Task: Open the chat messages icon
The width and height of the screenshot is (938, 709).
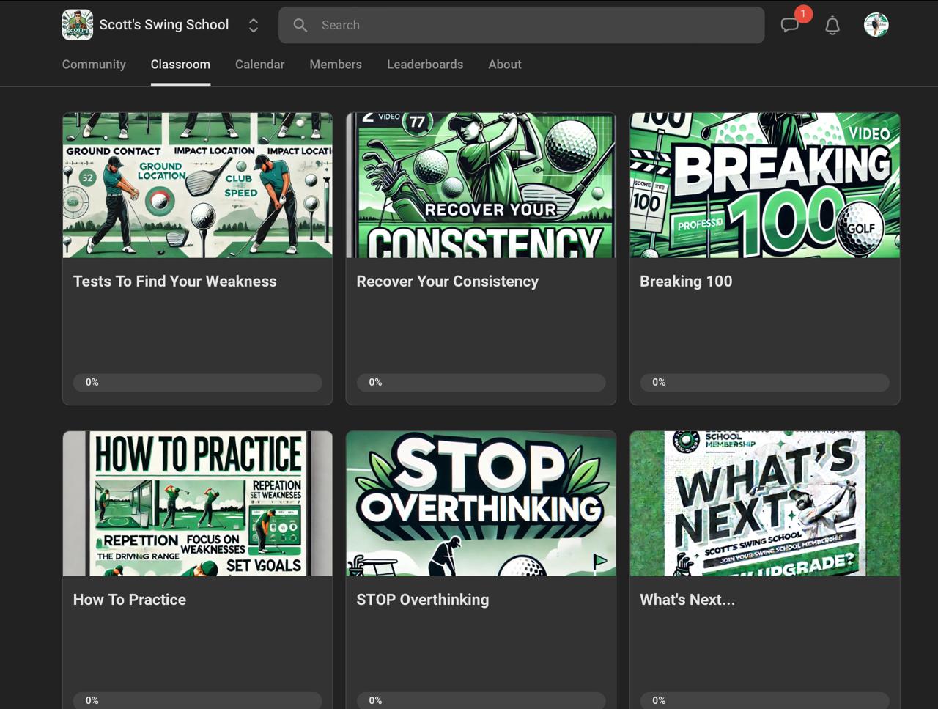Action: pos(789,26)
